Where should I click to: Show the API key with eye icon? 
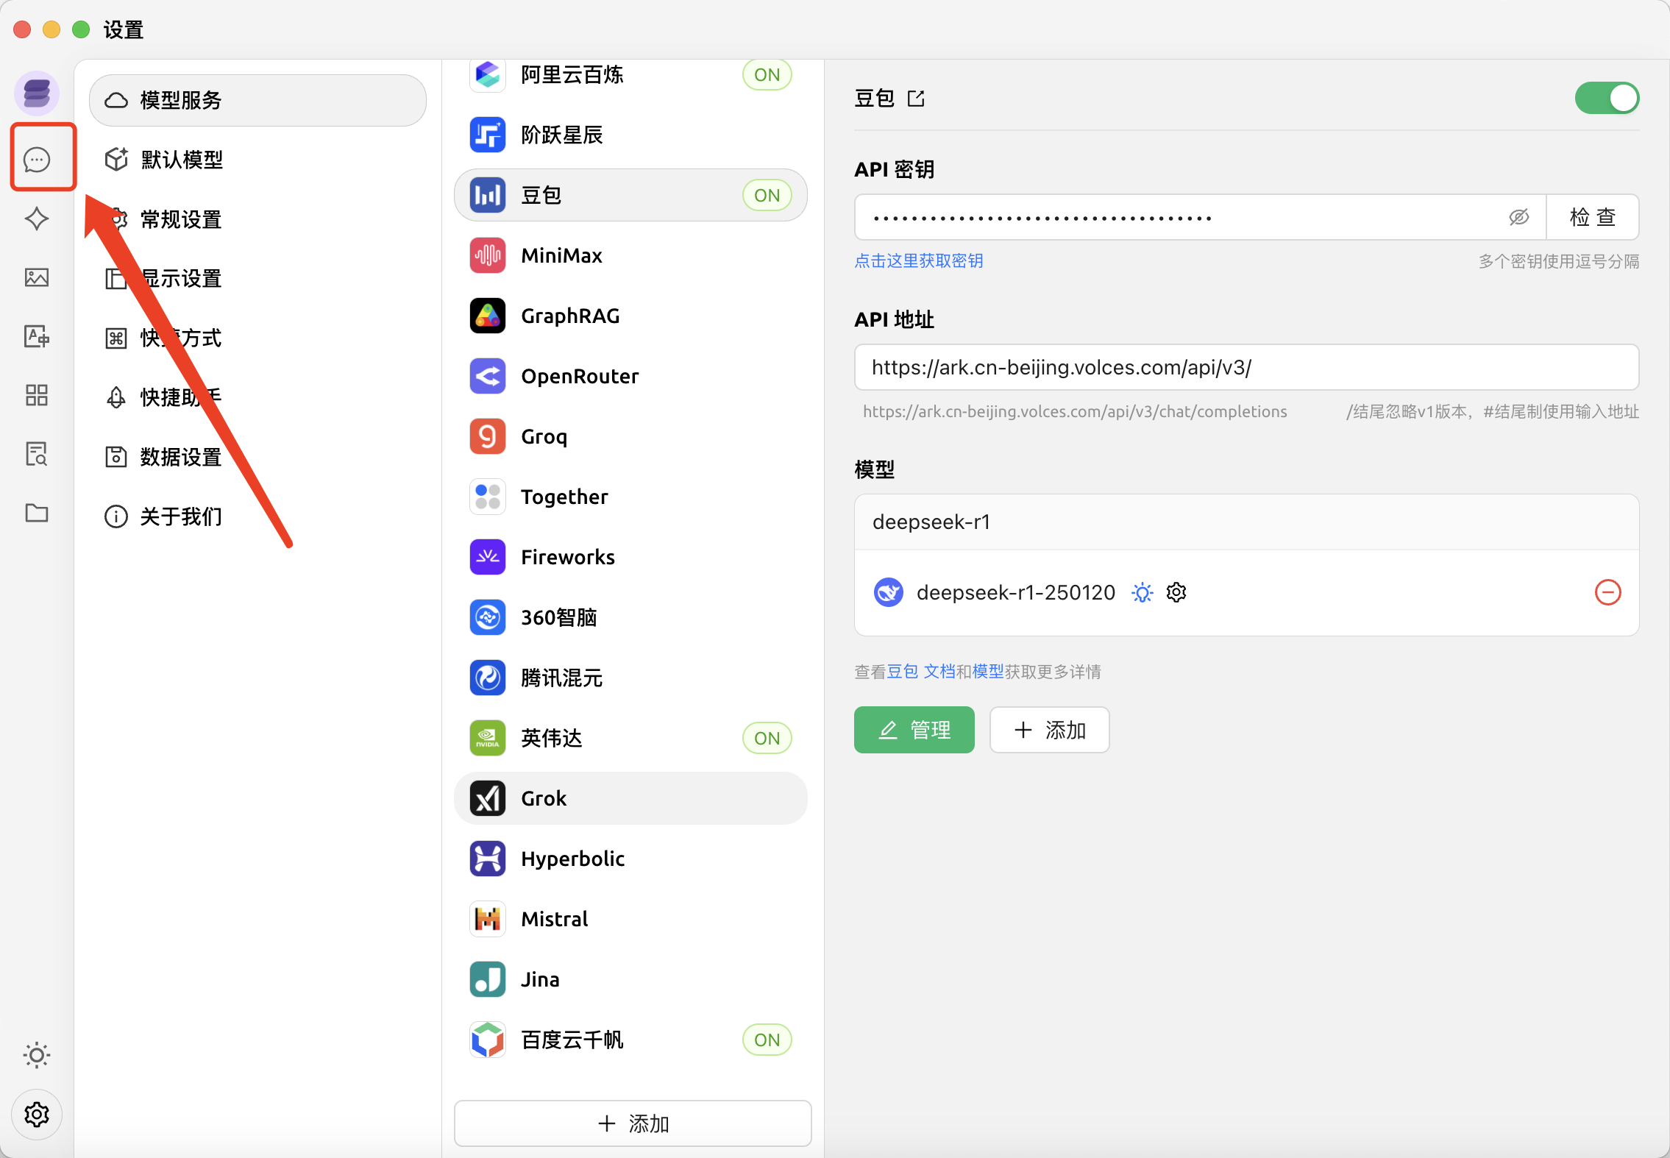point(1518,217)
